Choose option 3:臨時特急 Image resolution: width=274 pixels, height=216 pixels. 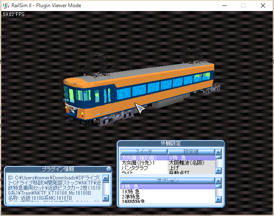point(168,201)
